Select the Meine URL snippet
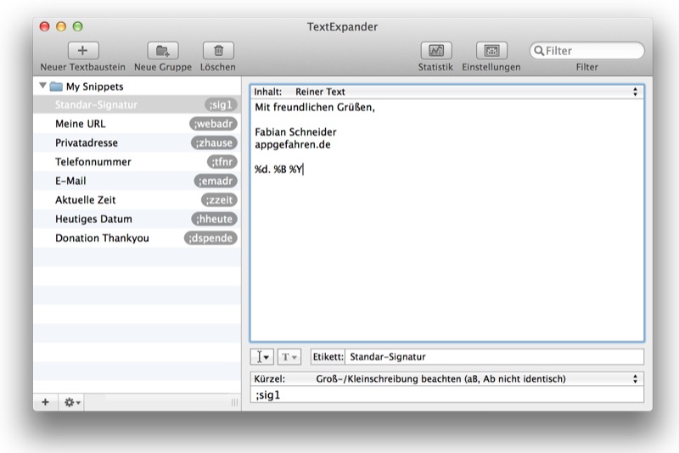Screen dimensions: 679x453 81,124
